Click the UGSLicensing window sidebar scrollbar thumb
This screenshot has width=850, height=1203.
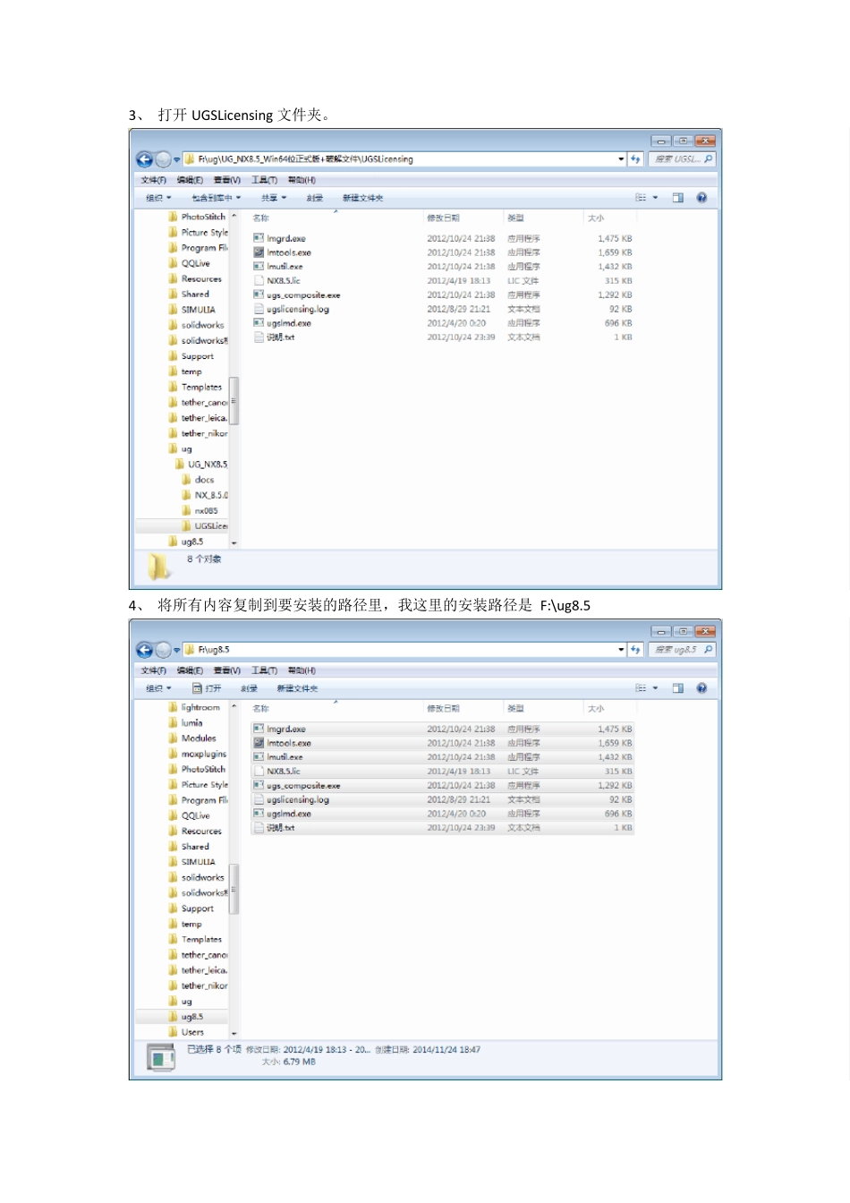[x=234, y=400]
